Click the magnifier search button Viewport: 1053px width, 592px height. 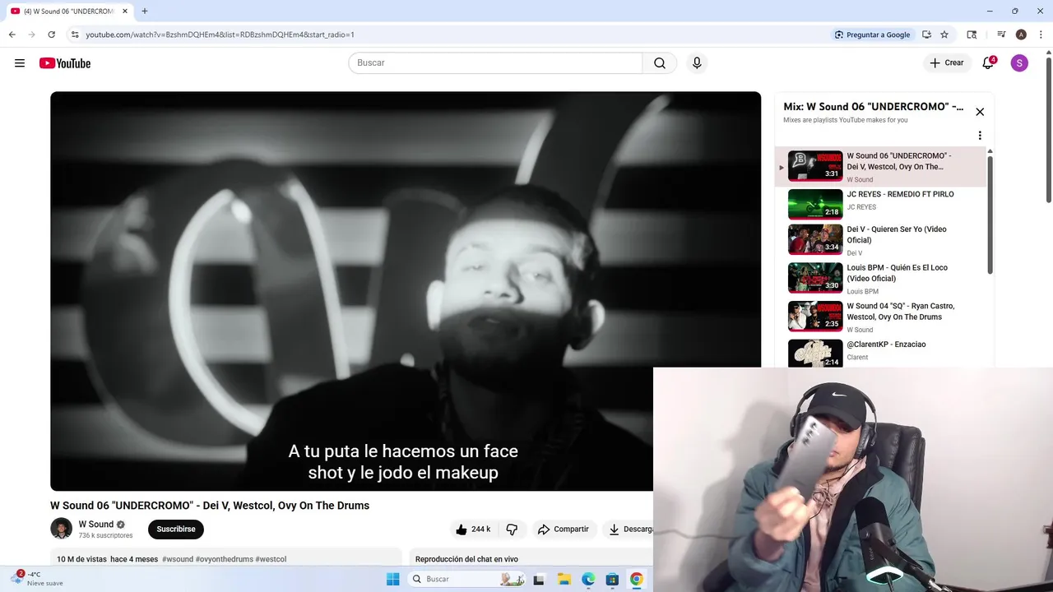point(660,63)
